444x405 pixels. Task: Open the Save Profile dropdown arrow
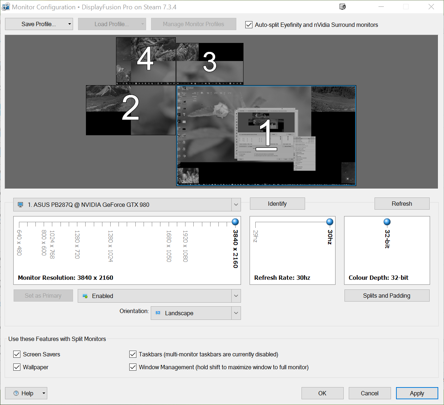click(x=69, y=24)
